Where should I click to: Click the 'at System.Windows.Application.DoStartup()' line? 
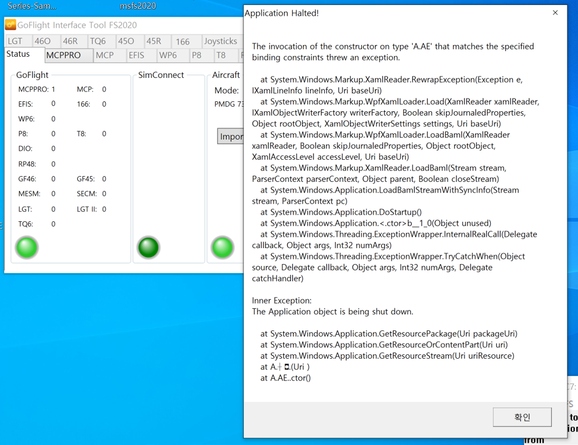pyautogui.click(x=341, y=212)
